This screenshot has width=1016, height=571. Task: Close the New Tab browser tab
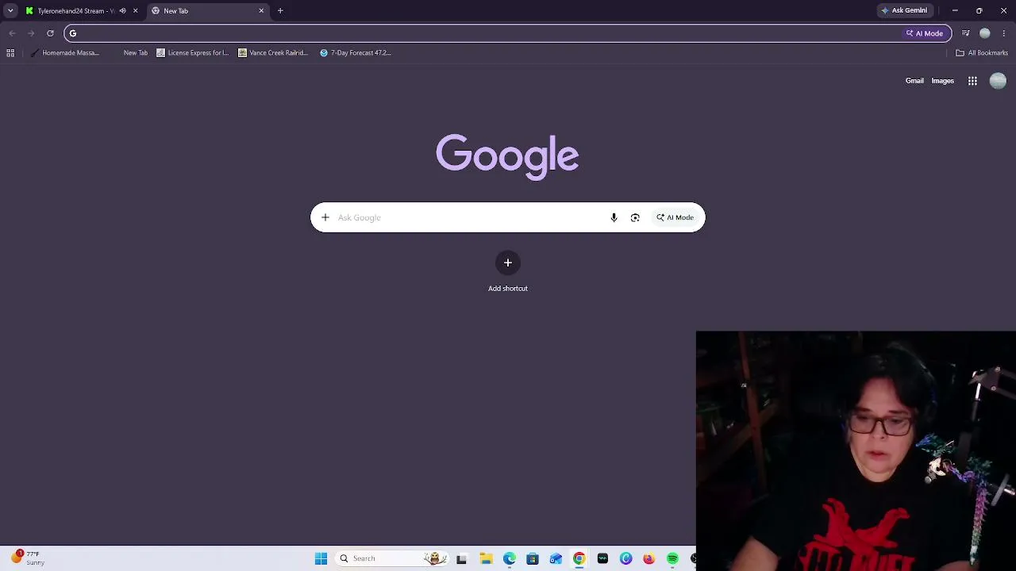point(261,11)
